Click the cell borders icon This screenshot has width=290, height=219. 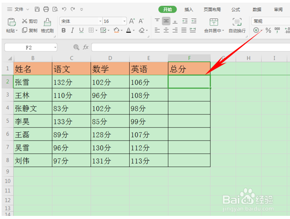pos(91,30)
